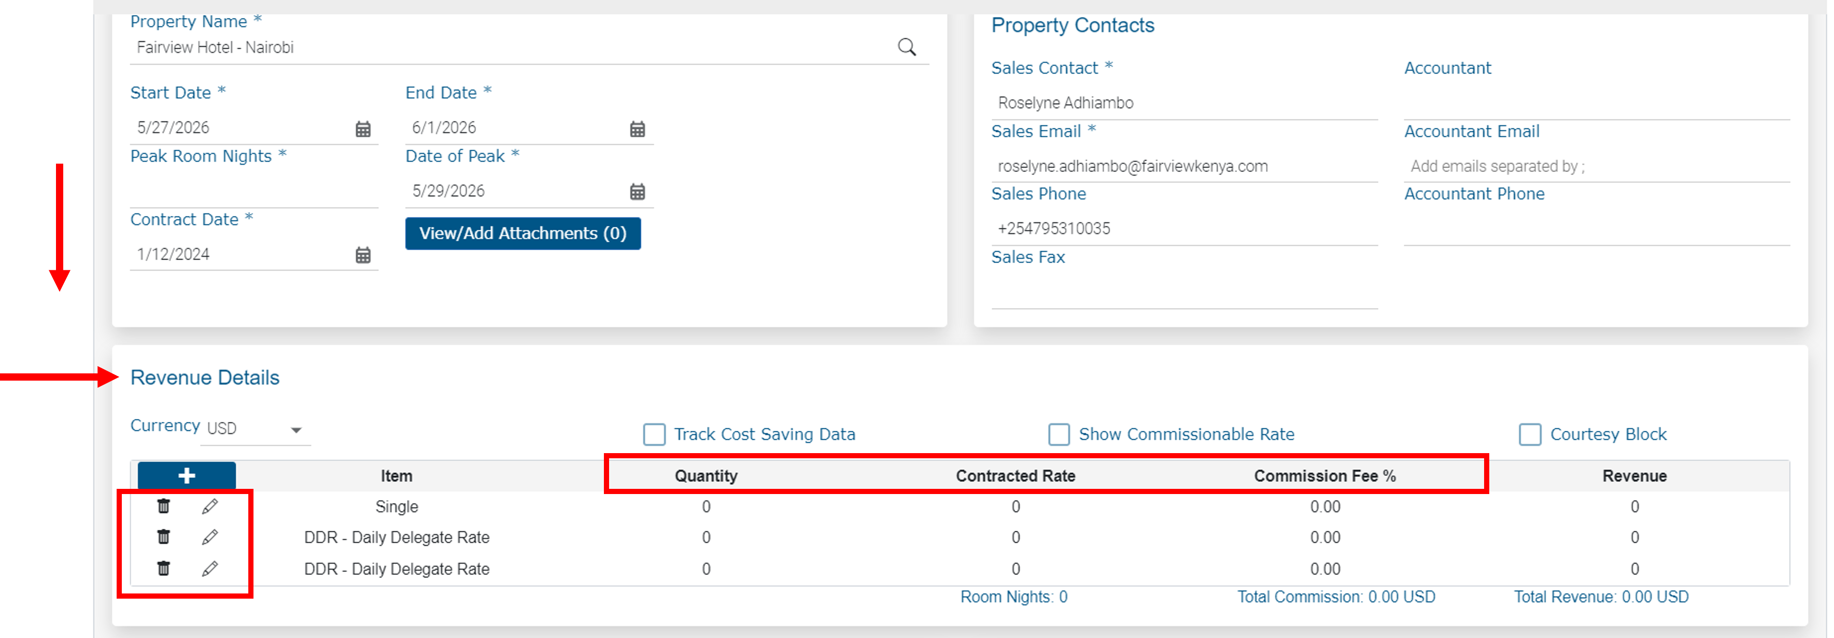Click the View/Add Attachments button

(x=523, y=233)
